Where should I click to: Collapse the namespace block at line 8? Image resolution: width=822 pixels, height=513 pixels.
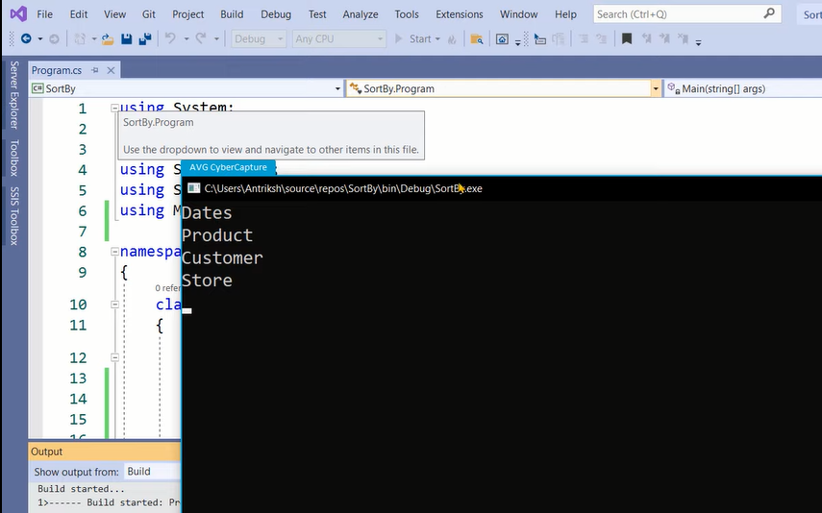pyautogui.click(x=114, y=252)
